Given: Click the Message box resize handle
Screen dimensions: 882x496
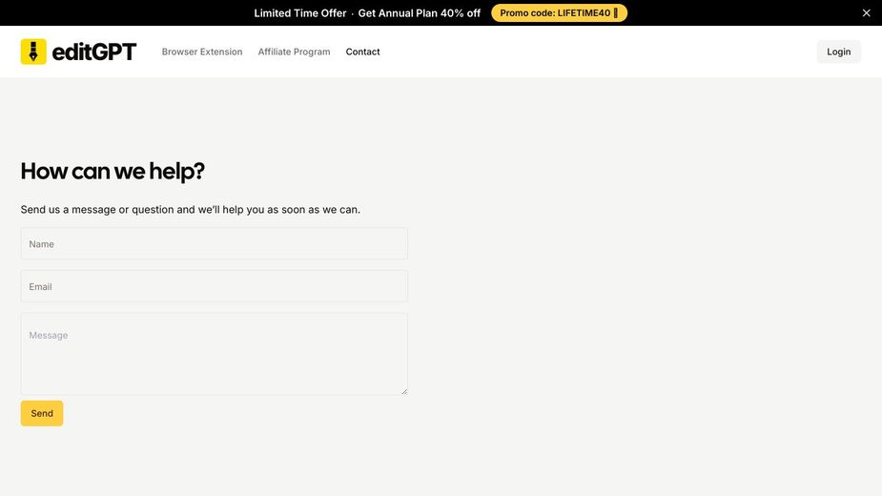Looking at the screenshot, I should 404,391.
